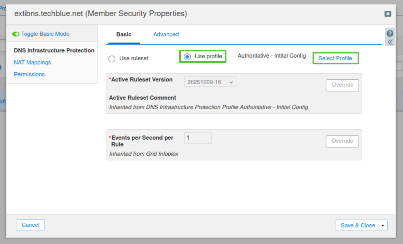This screenshot has height=244, width=403.
Task: Collapse the help panel using double-chevron icon
Action: [390, 42]
